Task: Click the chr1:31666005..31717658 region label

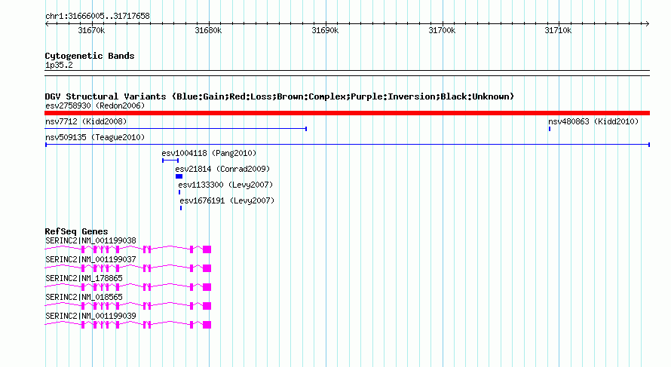Action: [x=97, y=17]
